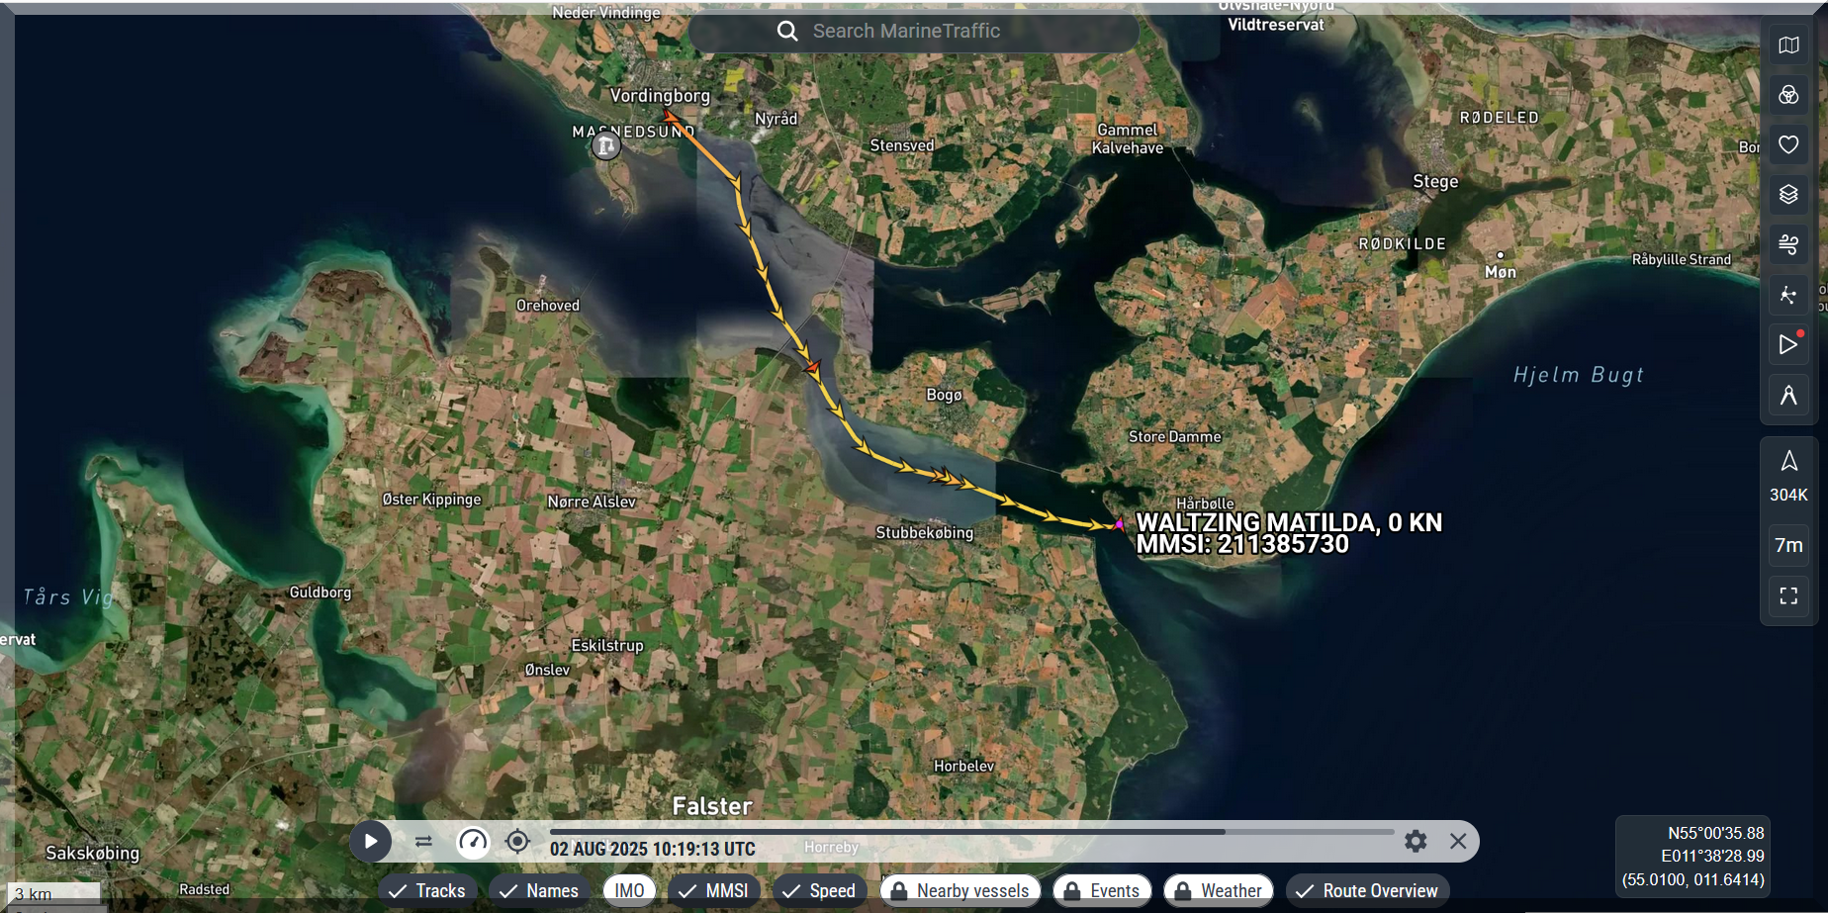
Task: Turn off the Speed label toggle
Action: point(819,890)
